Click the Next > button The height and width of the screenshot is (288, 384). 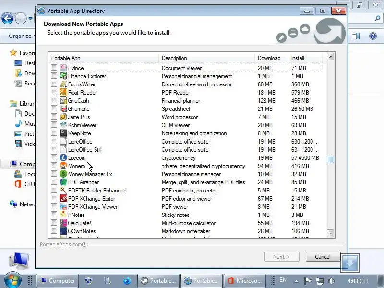point(282,257)
